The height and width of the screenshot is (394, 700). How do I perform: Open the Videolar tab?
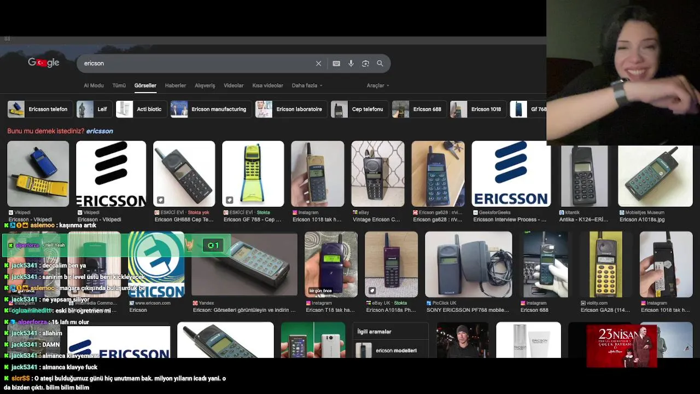[234, 85]
